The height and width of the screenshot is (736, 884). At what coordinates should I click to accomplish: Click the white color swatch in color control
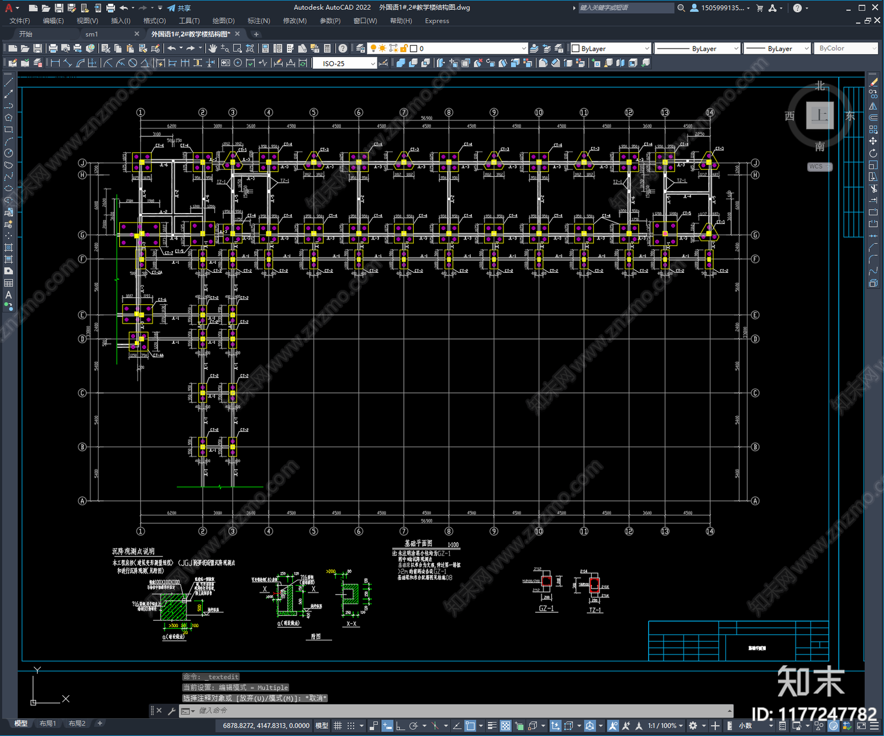[x=576, y=49]
